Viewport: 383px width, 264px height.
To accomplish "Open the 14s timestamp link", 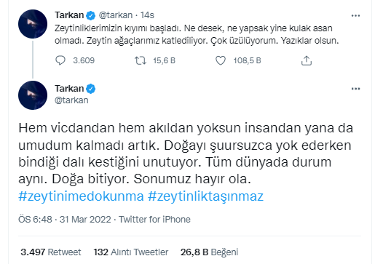I will pyautogui.click(x=147, y=15).
